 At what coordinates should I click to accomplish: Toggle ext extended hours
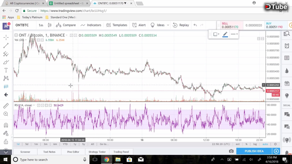pyautogui.click(x=238, y=144)
